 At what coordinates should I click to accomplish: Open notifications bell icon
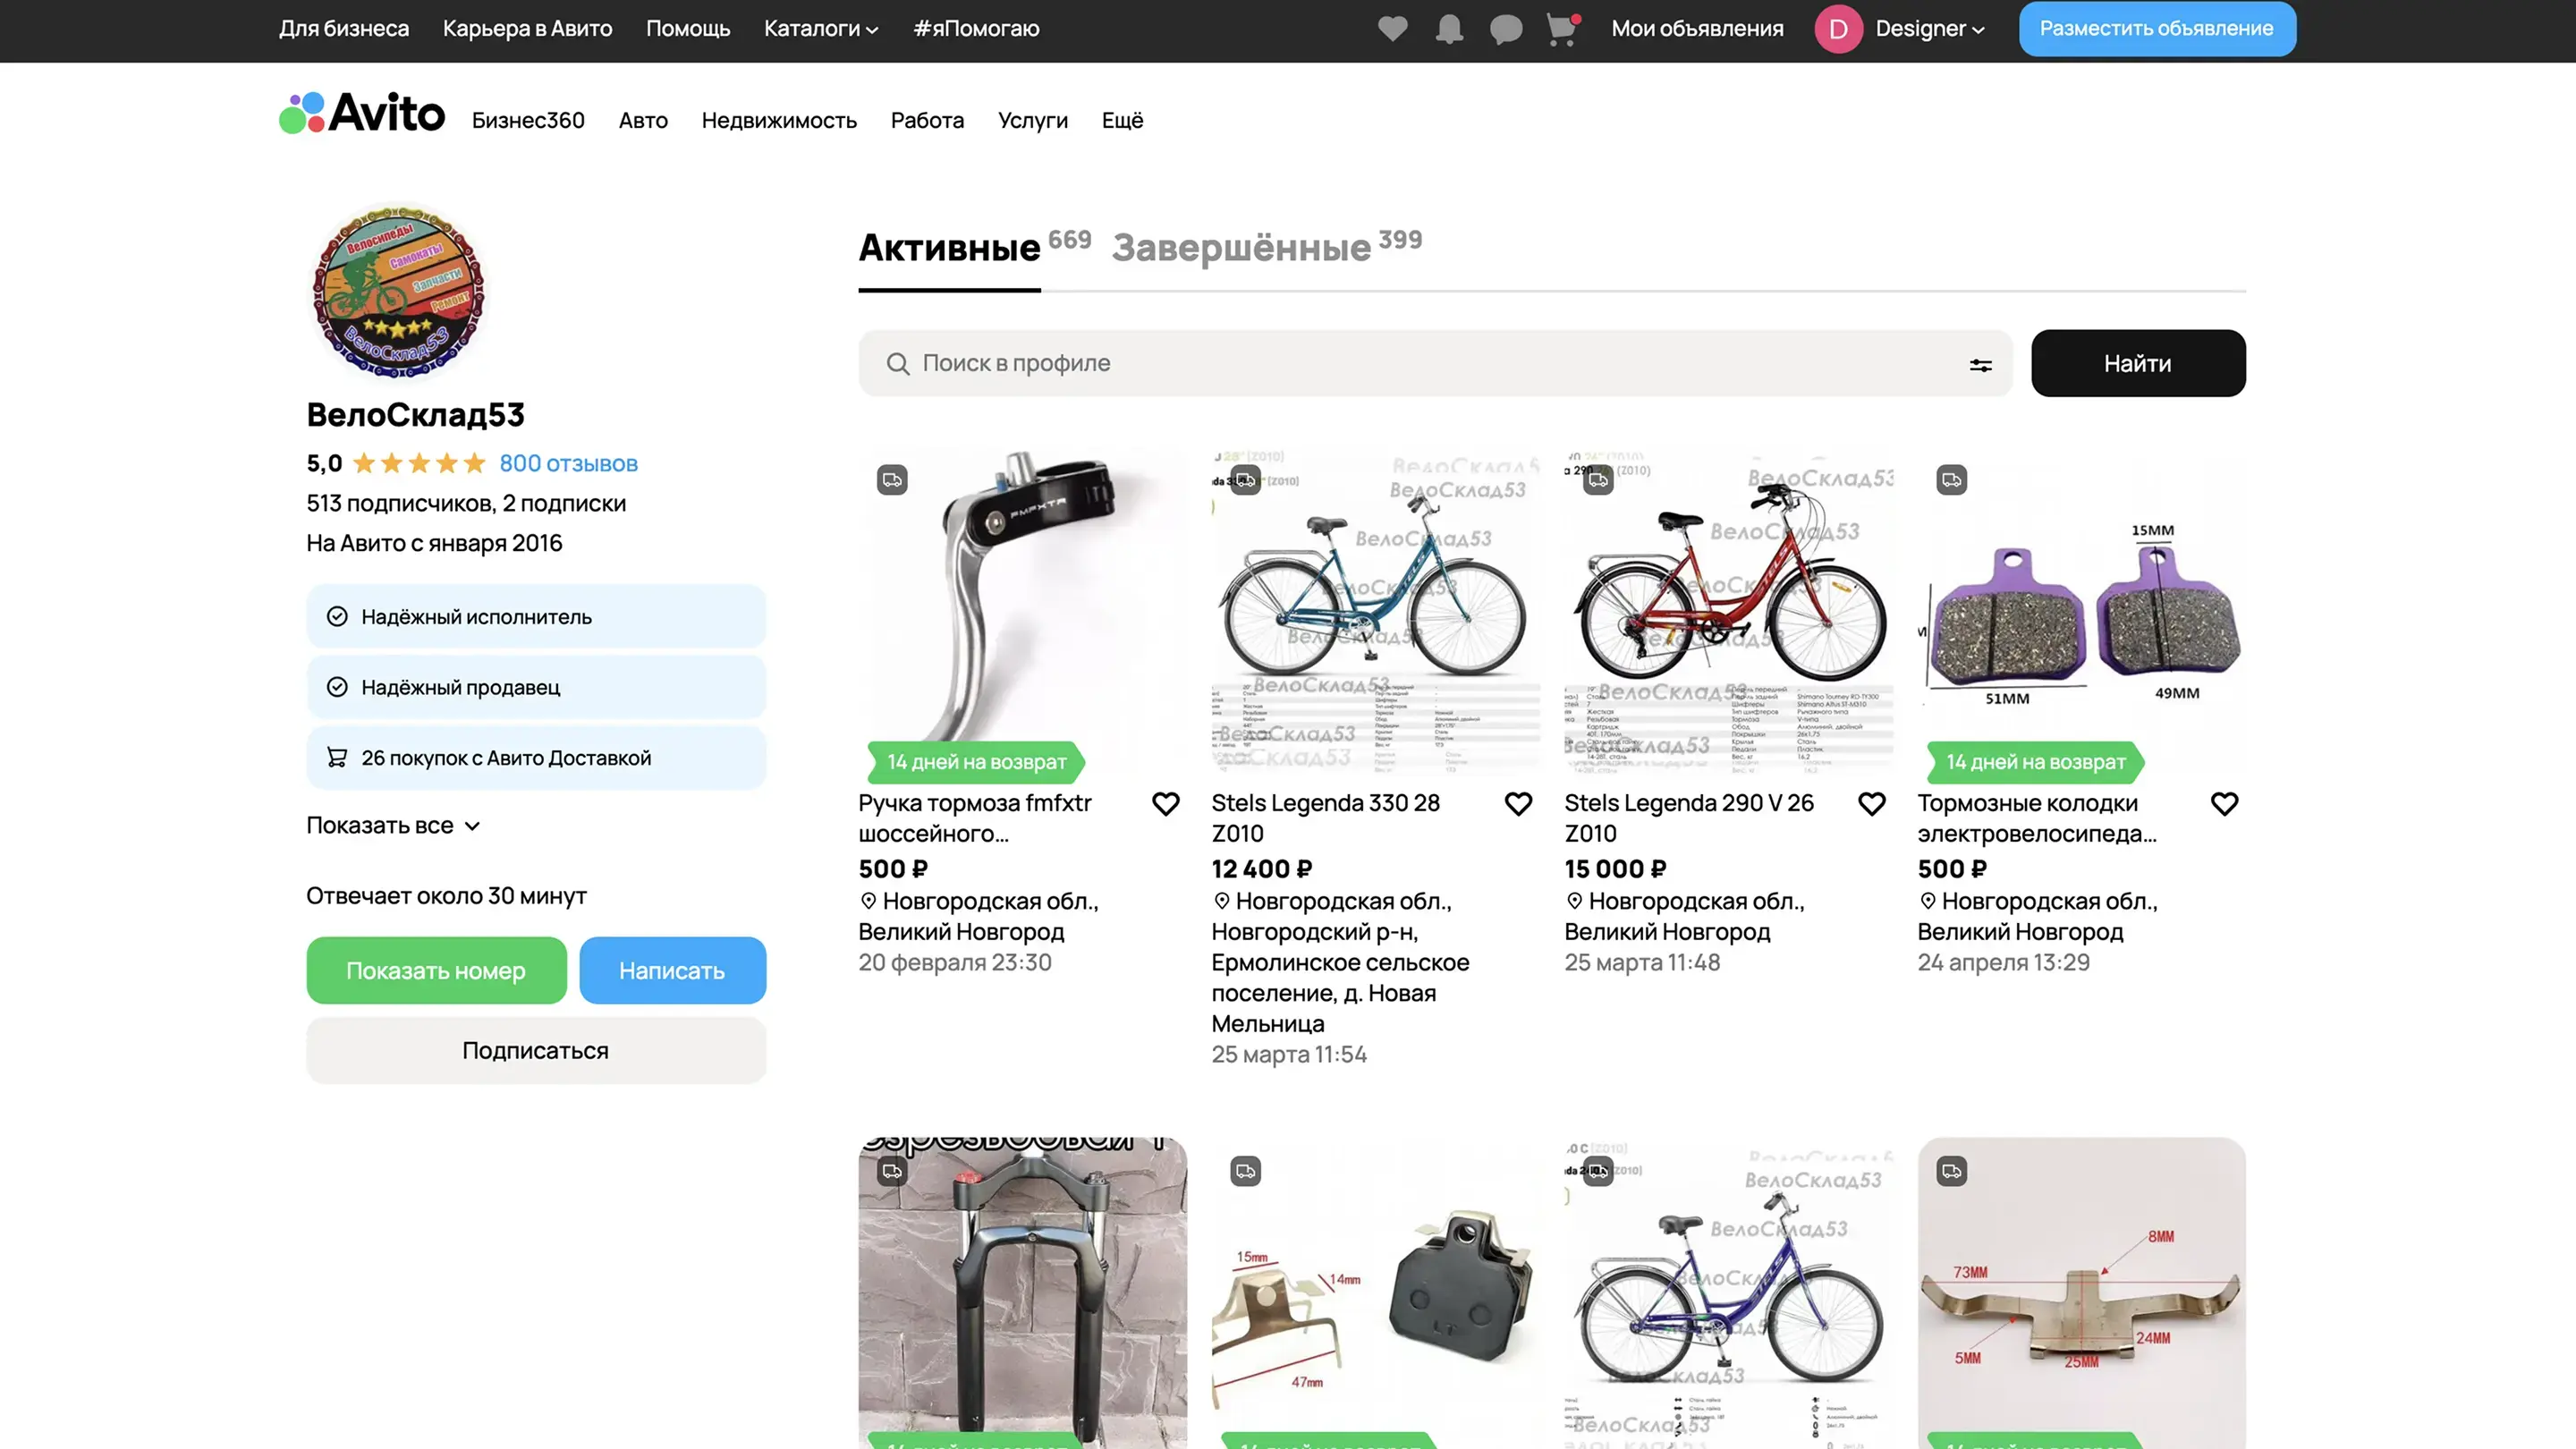[1449, 28]
